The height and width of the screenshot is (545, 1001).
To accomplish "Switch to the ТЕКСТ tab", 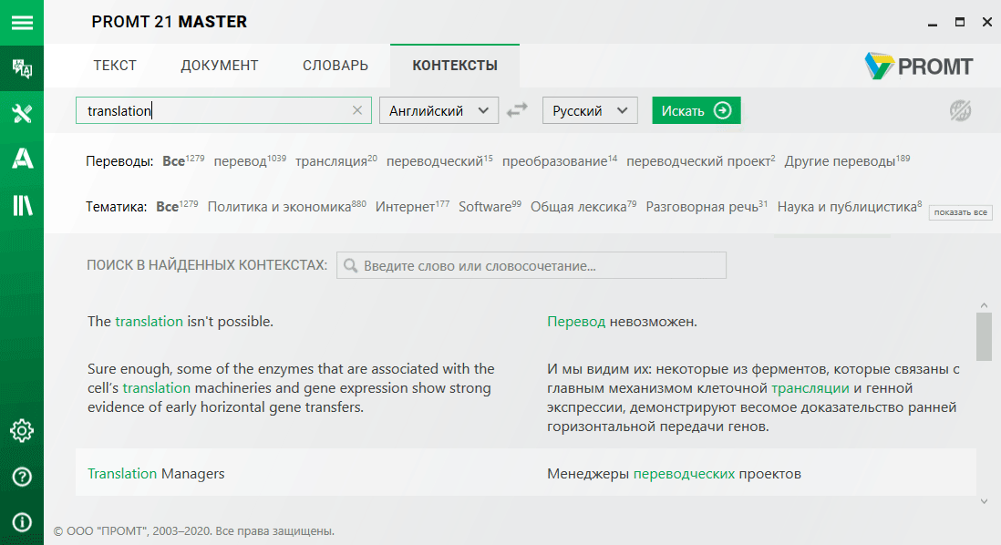I will pos(115,65).
